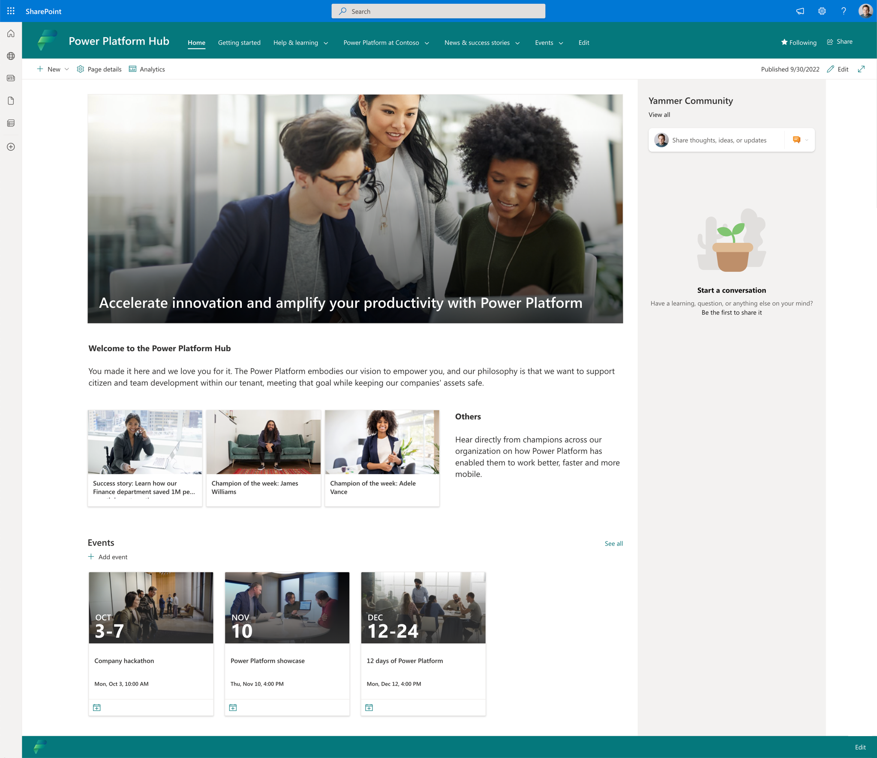Click the add apps icon in sidebar

(10, 146)
